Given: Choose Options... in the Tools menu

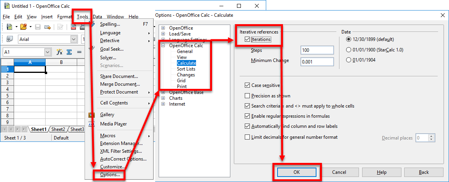Looking at the screenshot, I should click(x=110, y=175).
